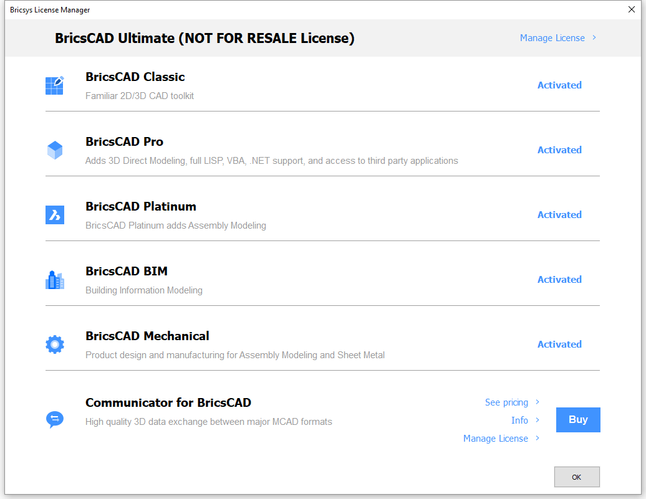Click the Communicator speech bubble icon
The width and height of the screenshot is (646, 499).
click(55, 419)
